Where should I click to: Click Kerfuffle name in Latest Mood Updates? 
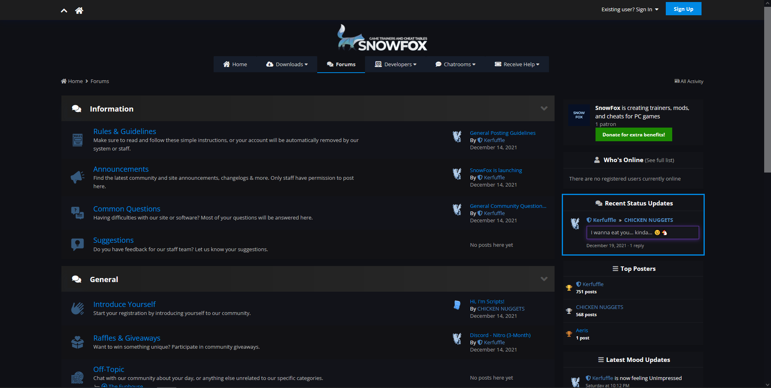tap(602, 378)
